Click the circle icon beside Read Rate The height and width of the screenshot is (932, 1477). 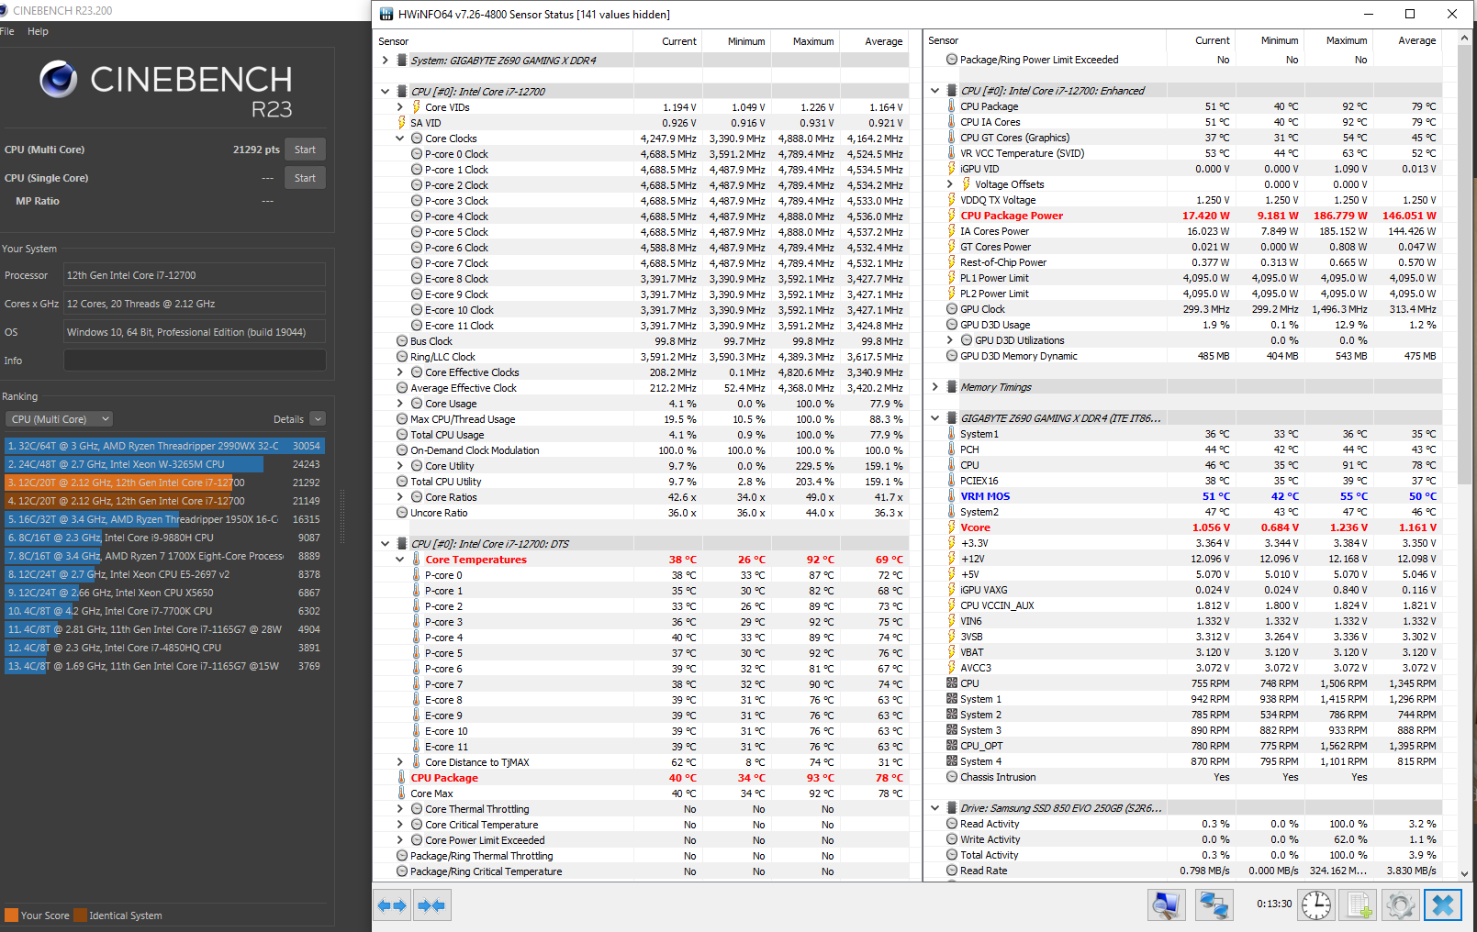952,871
